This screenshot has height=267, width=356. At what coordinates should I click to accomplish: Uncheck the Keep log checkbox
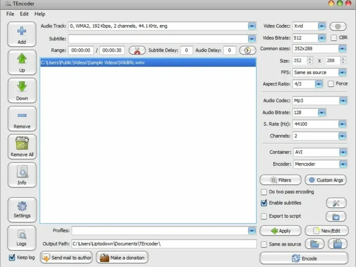point(12,258)
